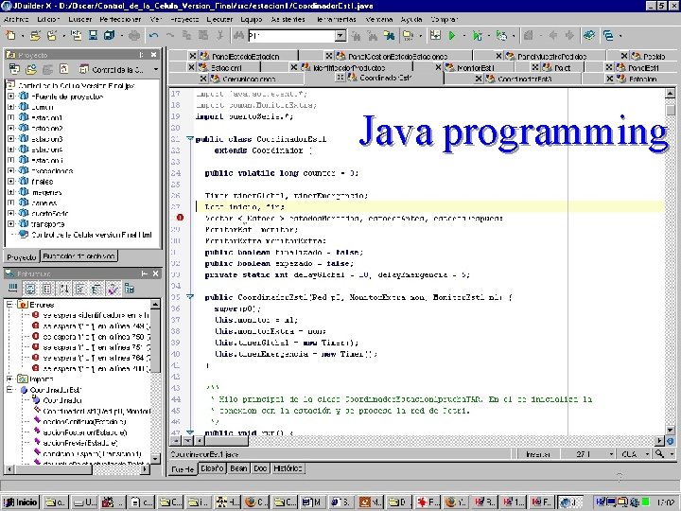Click the Inicio start button
Image resolution: width=681 pixels, height=511 pixels.
coord(21,502)
